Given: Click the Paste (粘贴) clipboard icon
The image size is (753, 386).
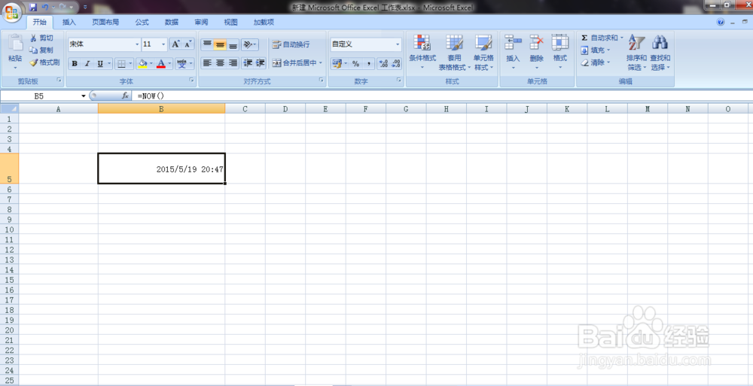Looking at the screenshot, I should [x=15, y=43].
